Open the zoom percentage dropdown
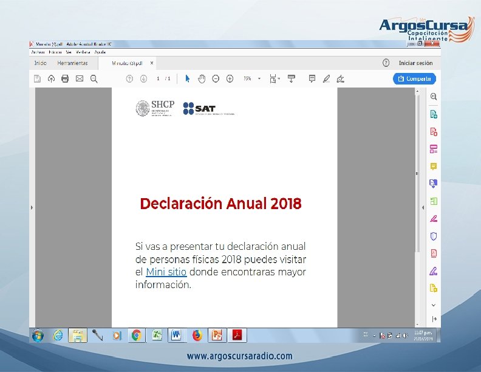This screenshot has width=481, height=372. 259,79
